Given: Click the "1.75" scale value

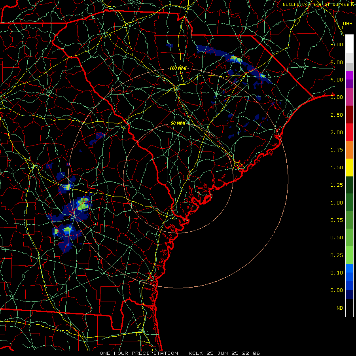Looking at the screenshot, I should [337, 150].
